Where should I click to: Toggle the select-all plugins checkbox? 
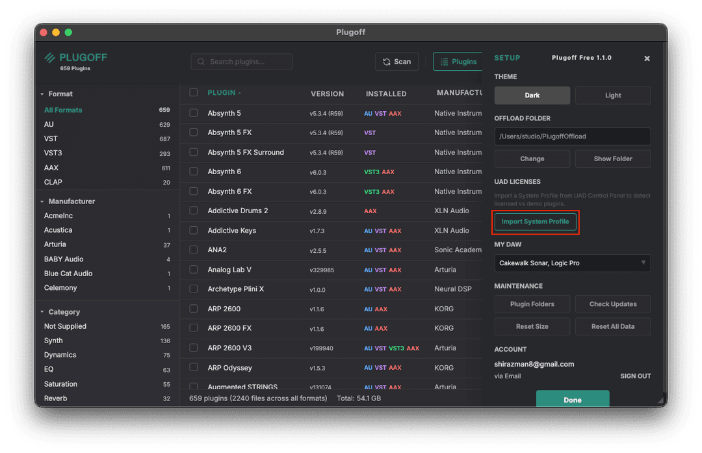point(194,92)
